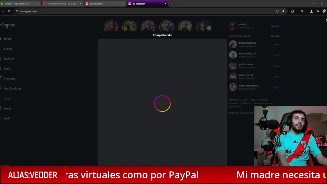Screen dimensions: 327x184
Task: Open the browser downloads icon
Action: 311,11
